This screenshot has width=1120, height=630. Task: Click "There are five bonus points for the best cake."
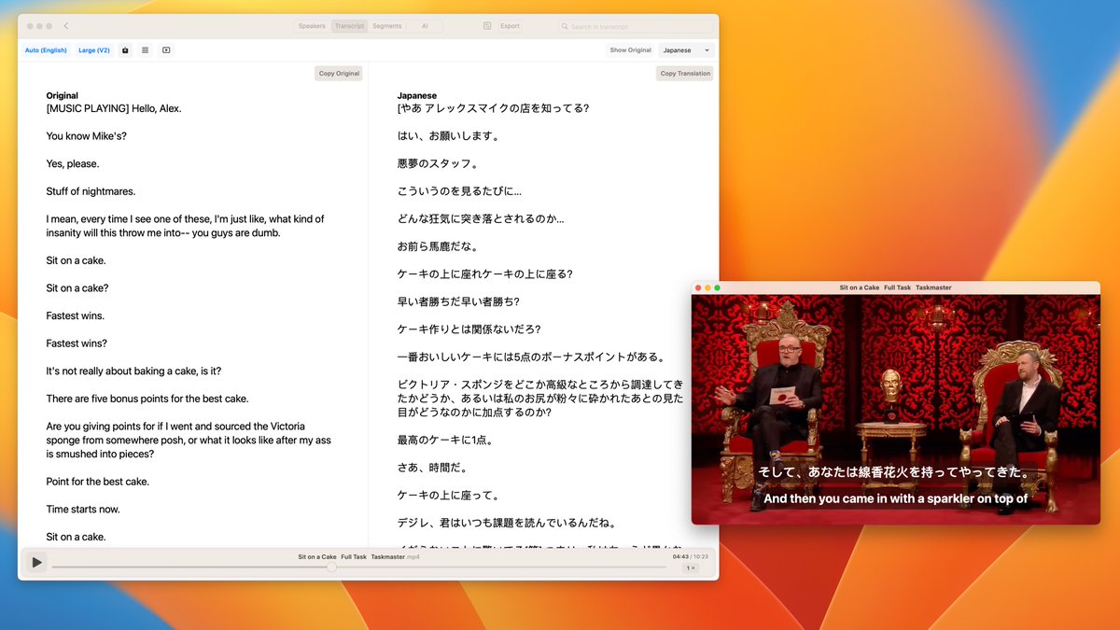147,399
